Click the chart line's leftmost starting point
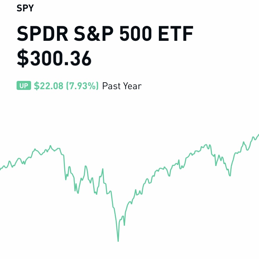The image size is (259, 259). [x=1, y=169]
